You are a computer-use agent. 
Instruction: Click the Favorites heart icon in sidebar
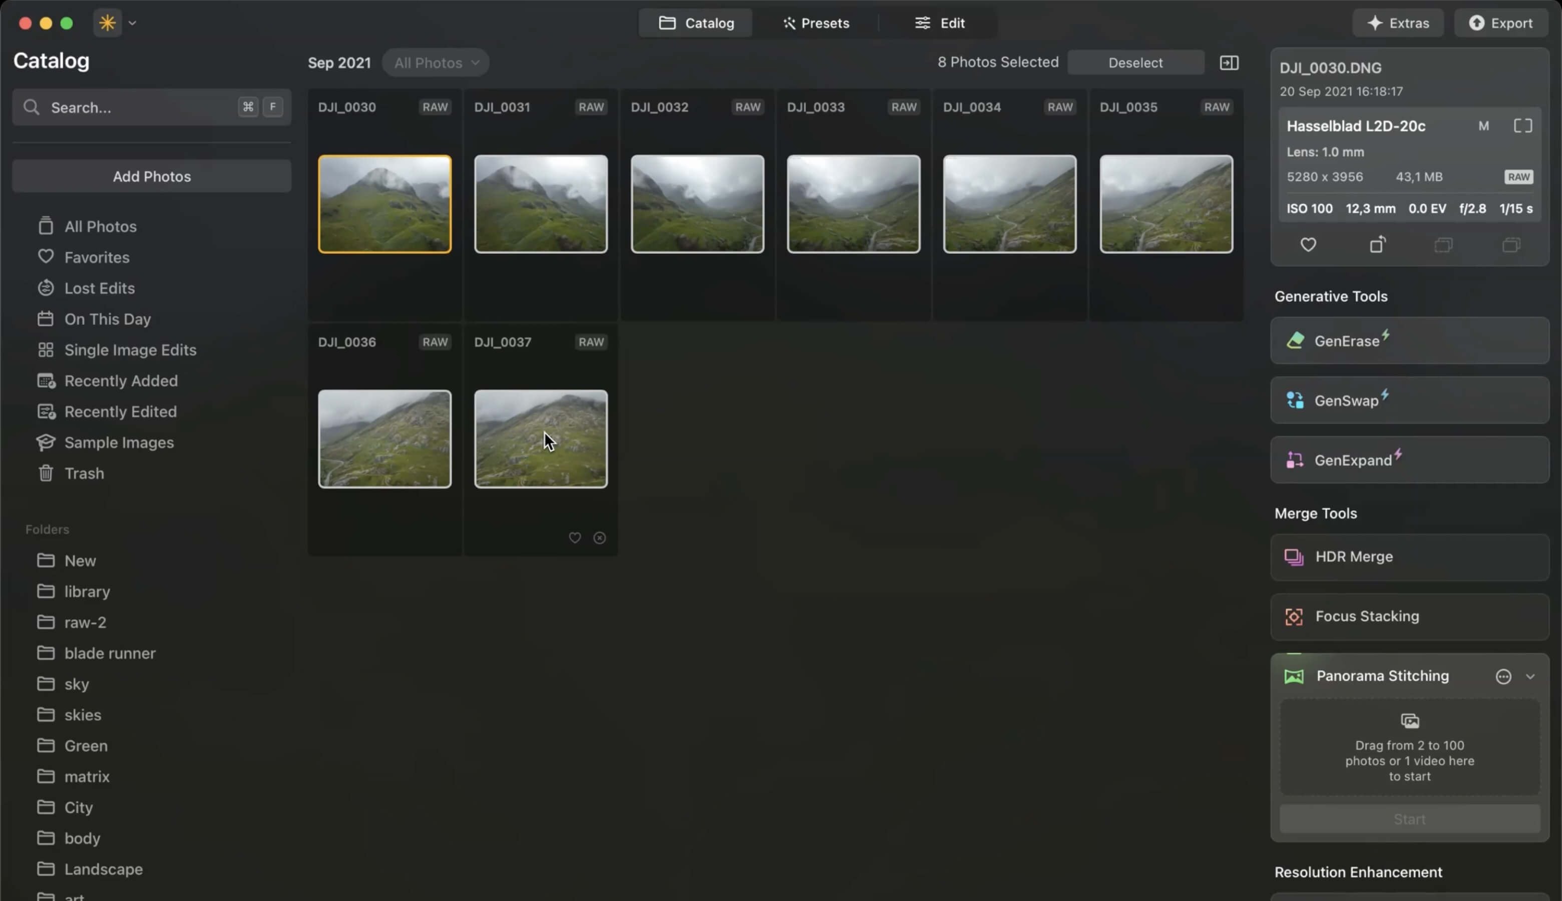46,256
